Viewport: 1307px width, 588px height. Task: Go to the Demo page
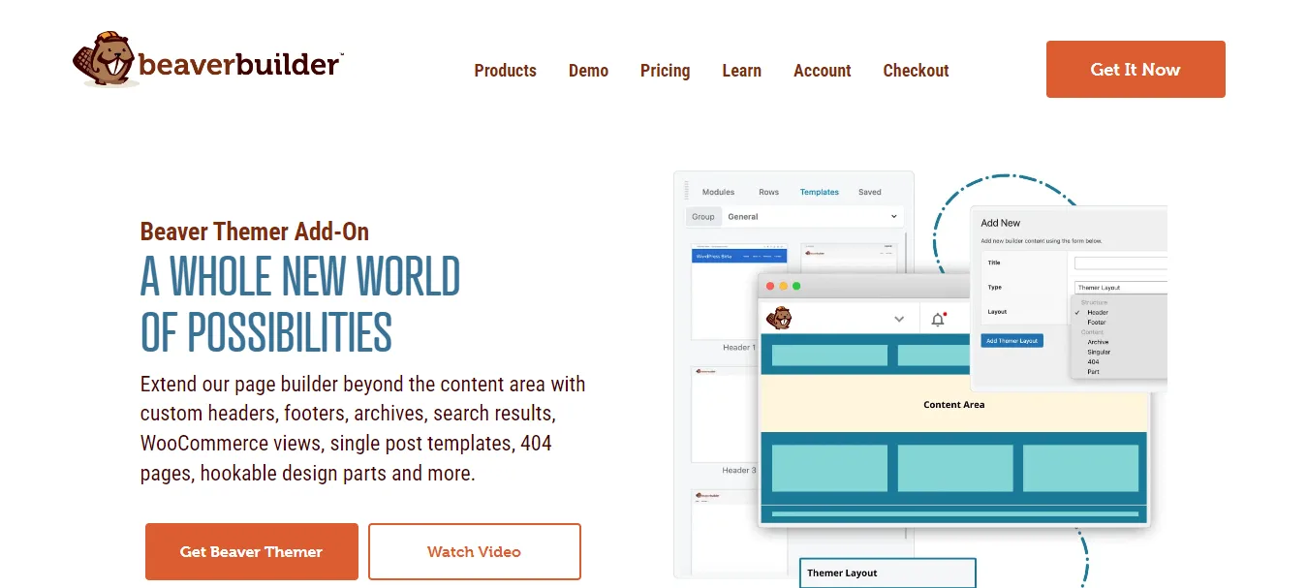click(x=588, y=71)
